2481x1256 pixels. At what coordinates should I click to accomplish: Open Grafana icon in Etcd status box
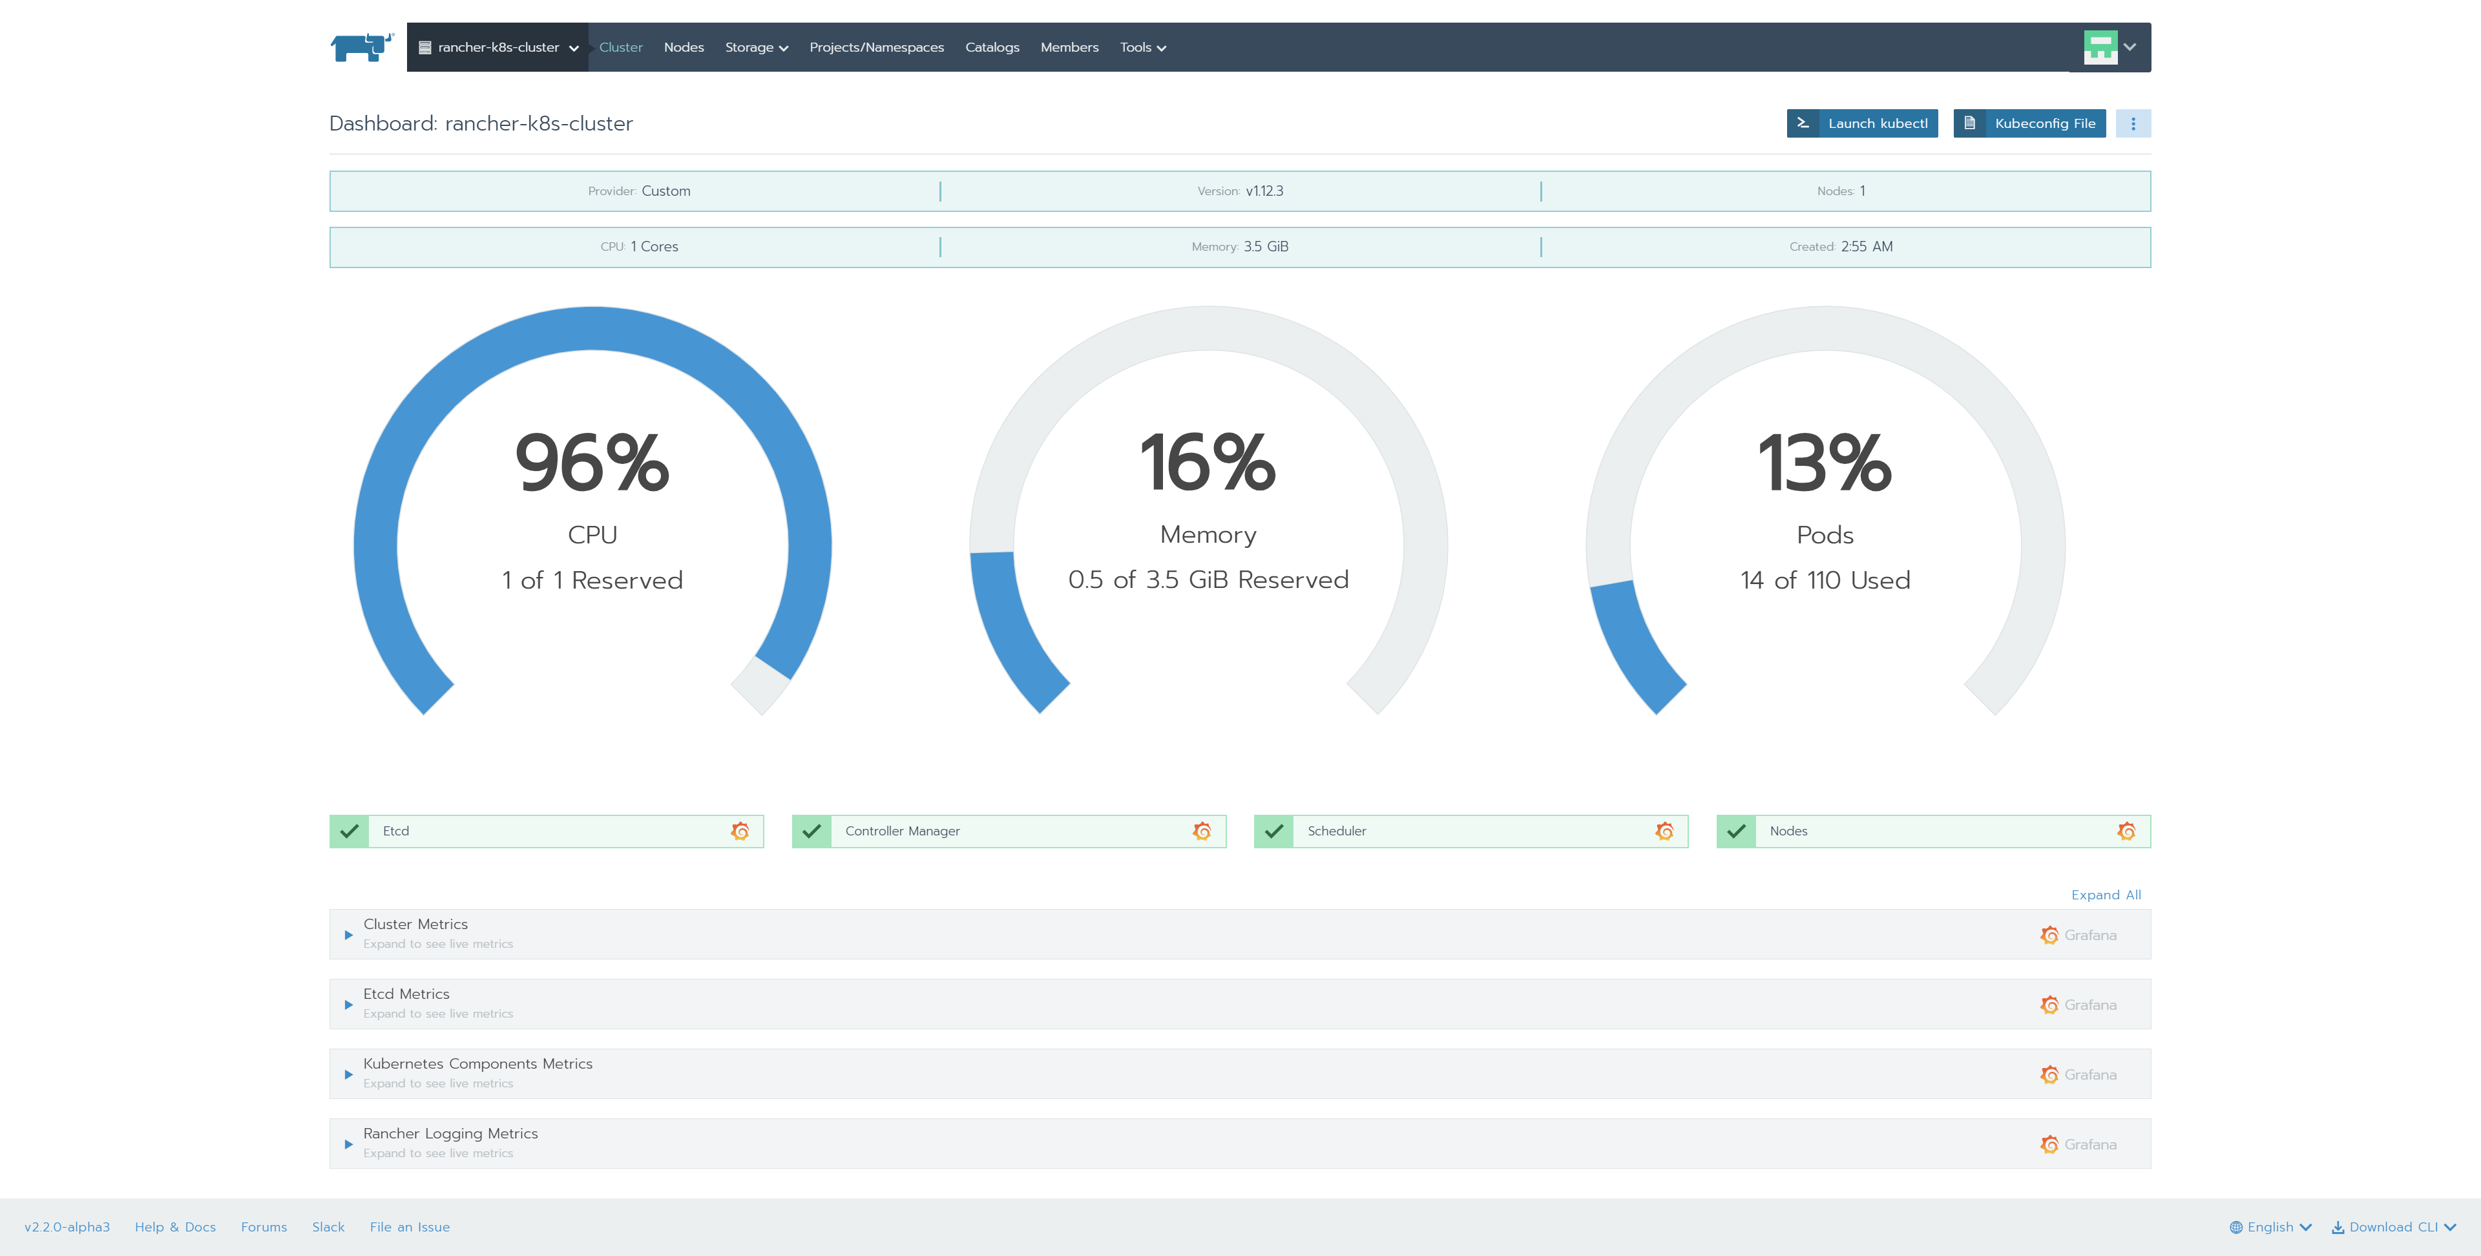[x=740, y=832]
